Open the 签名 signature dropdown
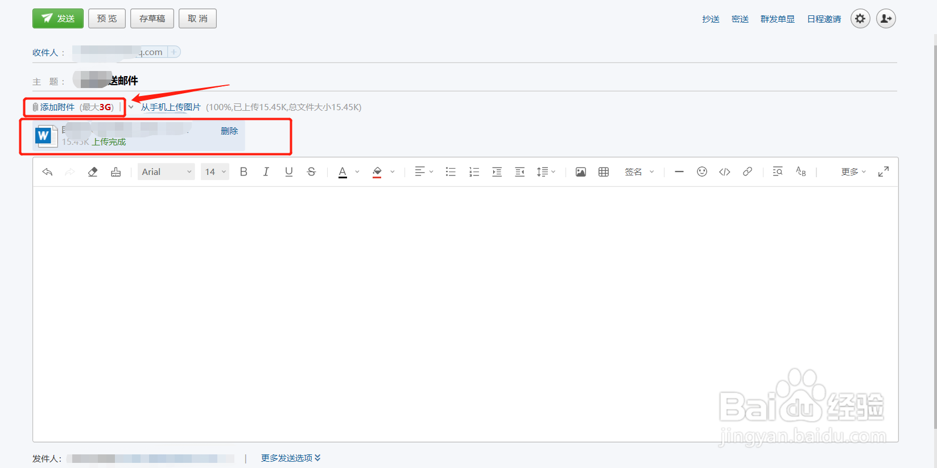The width and height of the screenshot is (937, 468). [639, 172]
